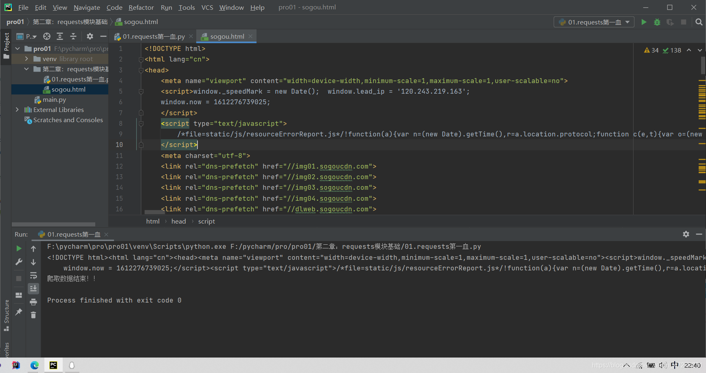Run the 01.requests第一血 configuration from the top toolbar

pyautogui.click(x=644, y=22)
